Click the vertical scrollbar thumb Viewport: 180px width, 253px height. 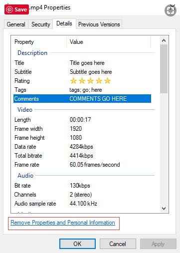tap(164, 69)
